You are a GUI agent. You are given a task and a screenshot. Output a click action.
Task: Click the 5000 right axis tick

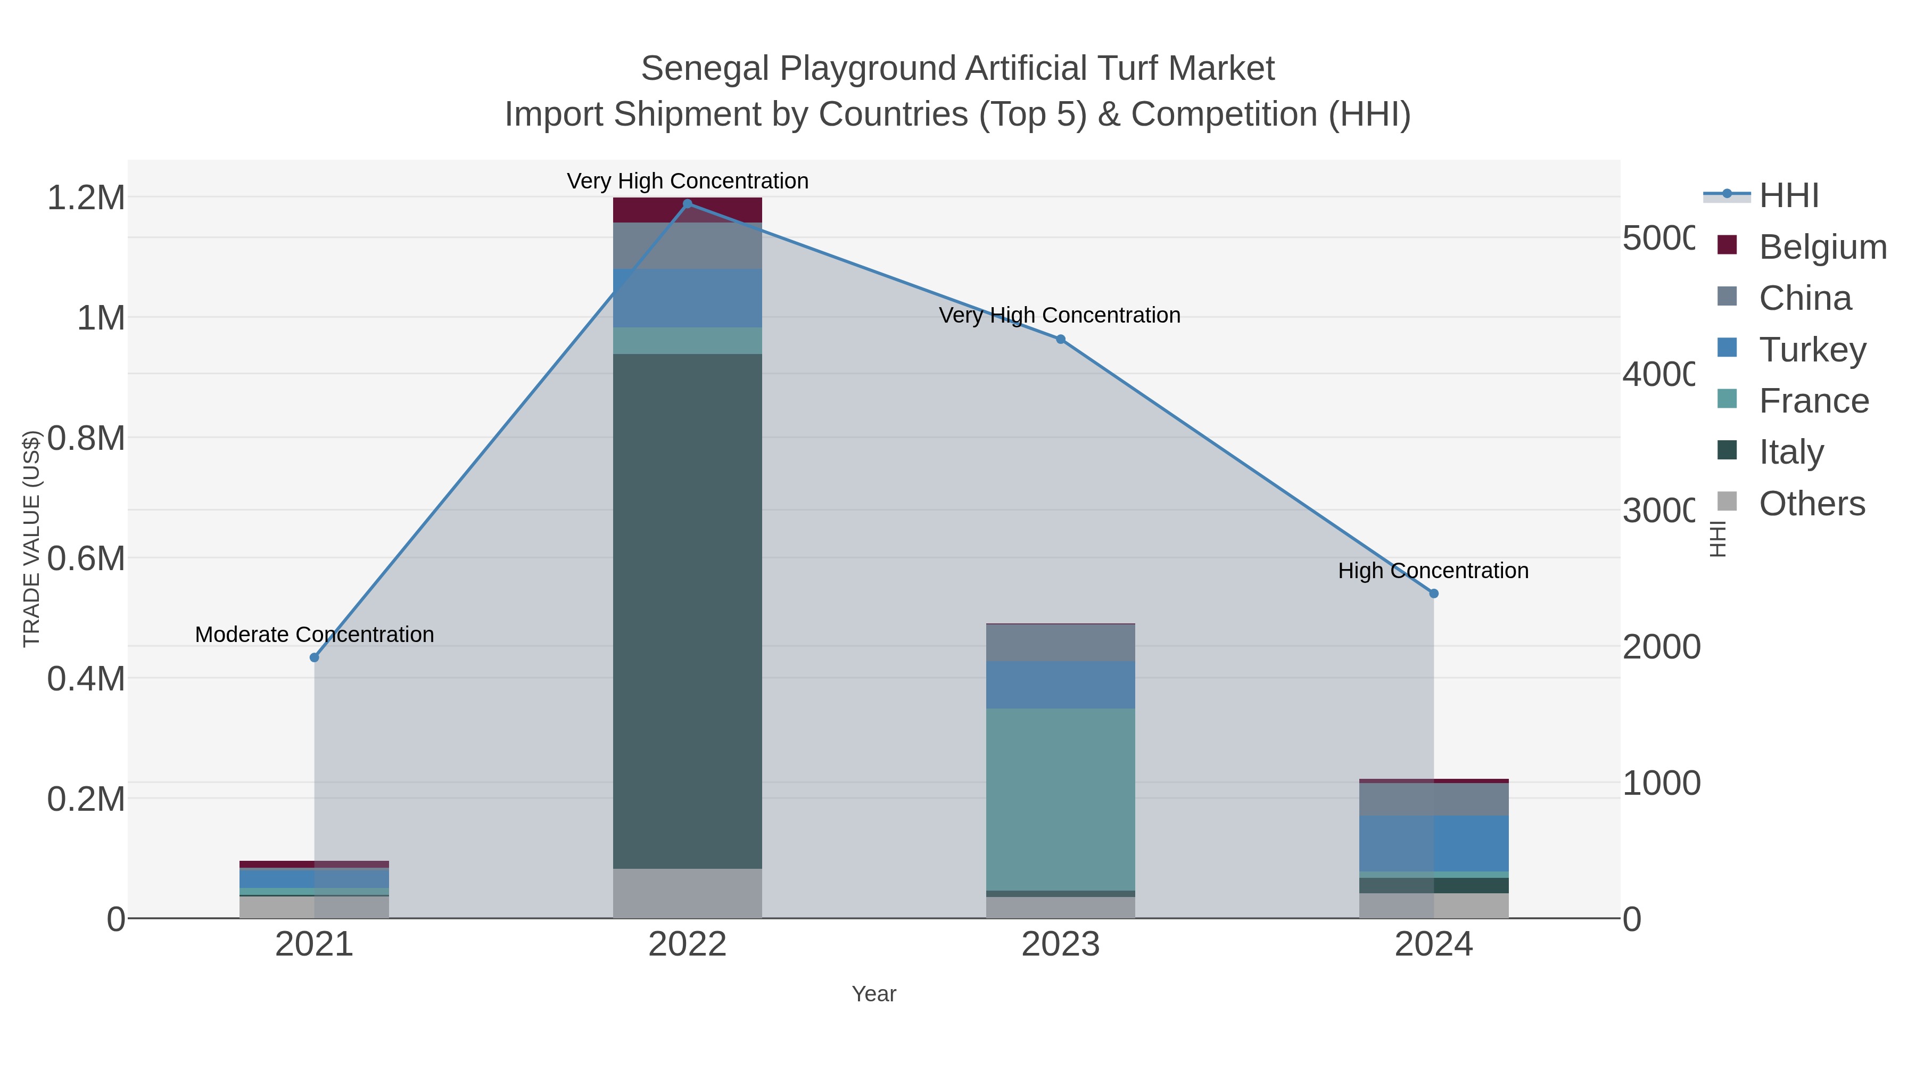click(1658, 238)
